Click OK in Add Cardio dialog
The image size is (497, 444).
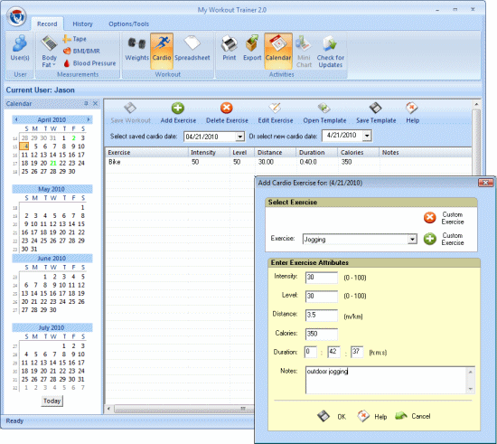(332, 416)
